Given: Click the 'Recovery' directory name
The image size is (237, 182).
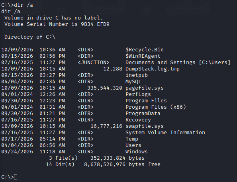Looking at the screenshot, I should (138, 120).
